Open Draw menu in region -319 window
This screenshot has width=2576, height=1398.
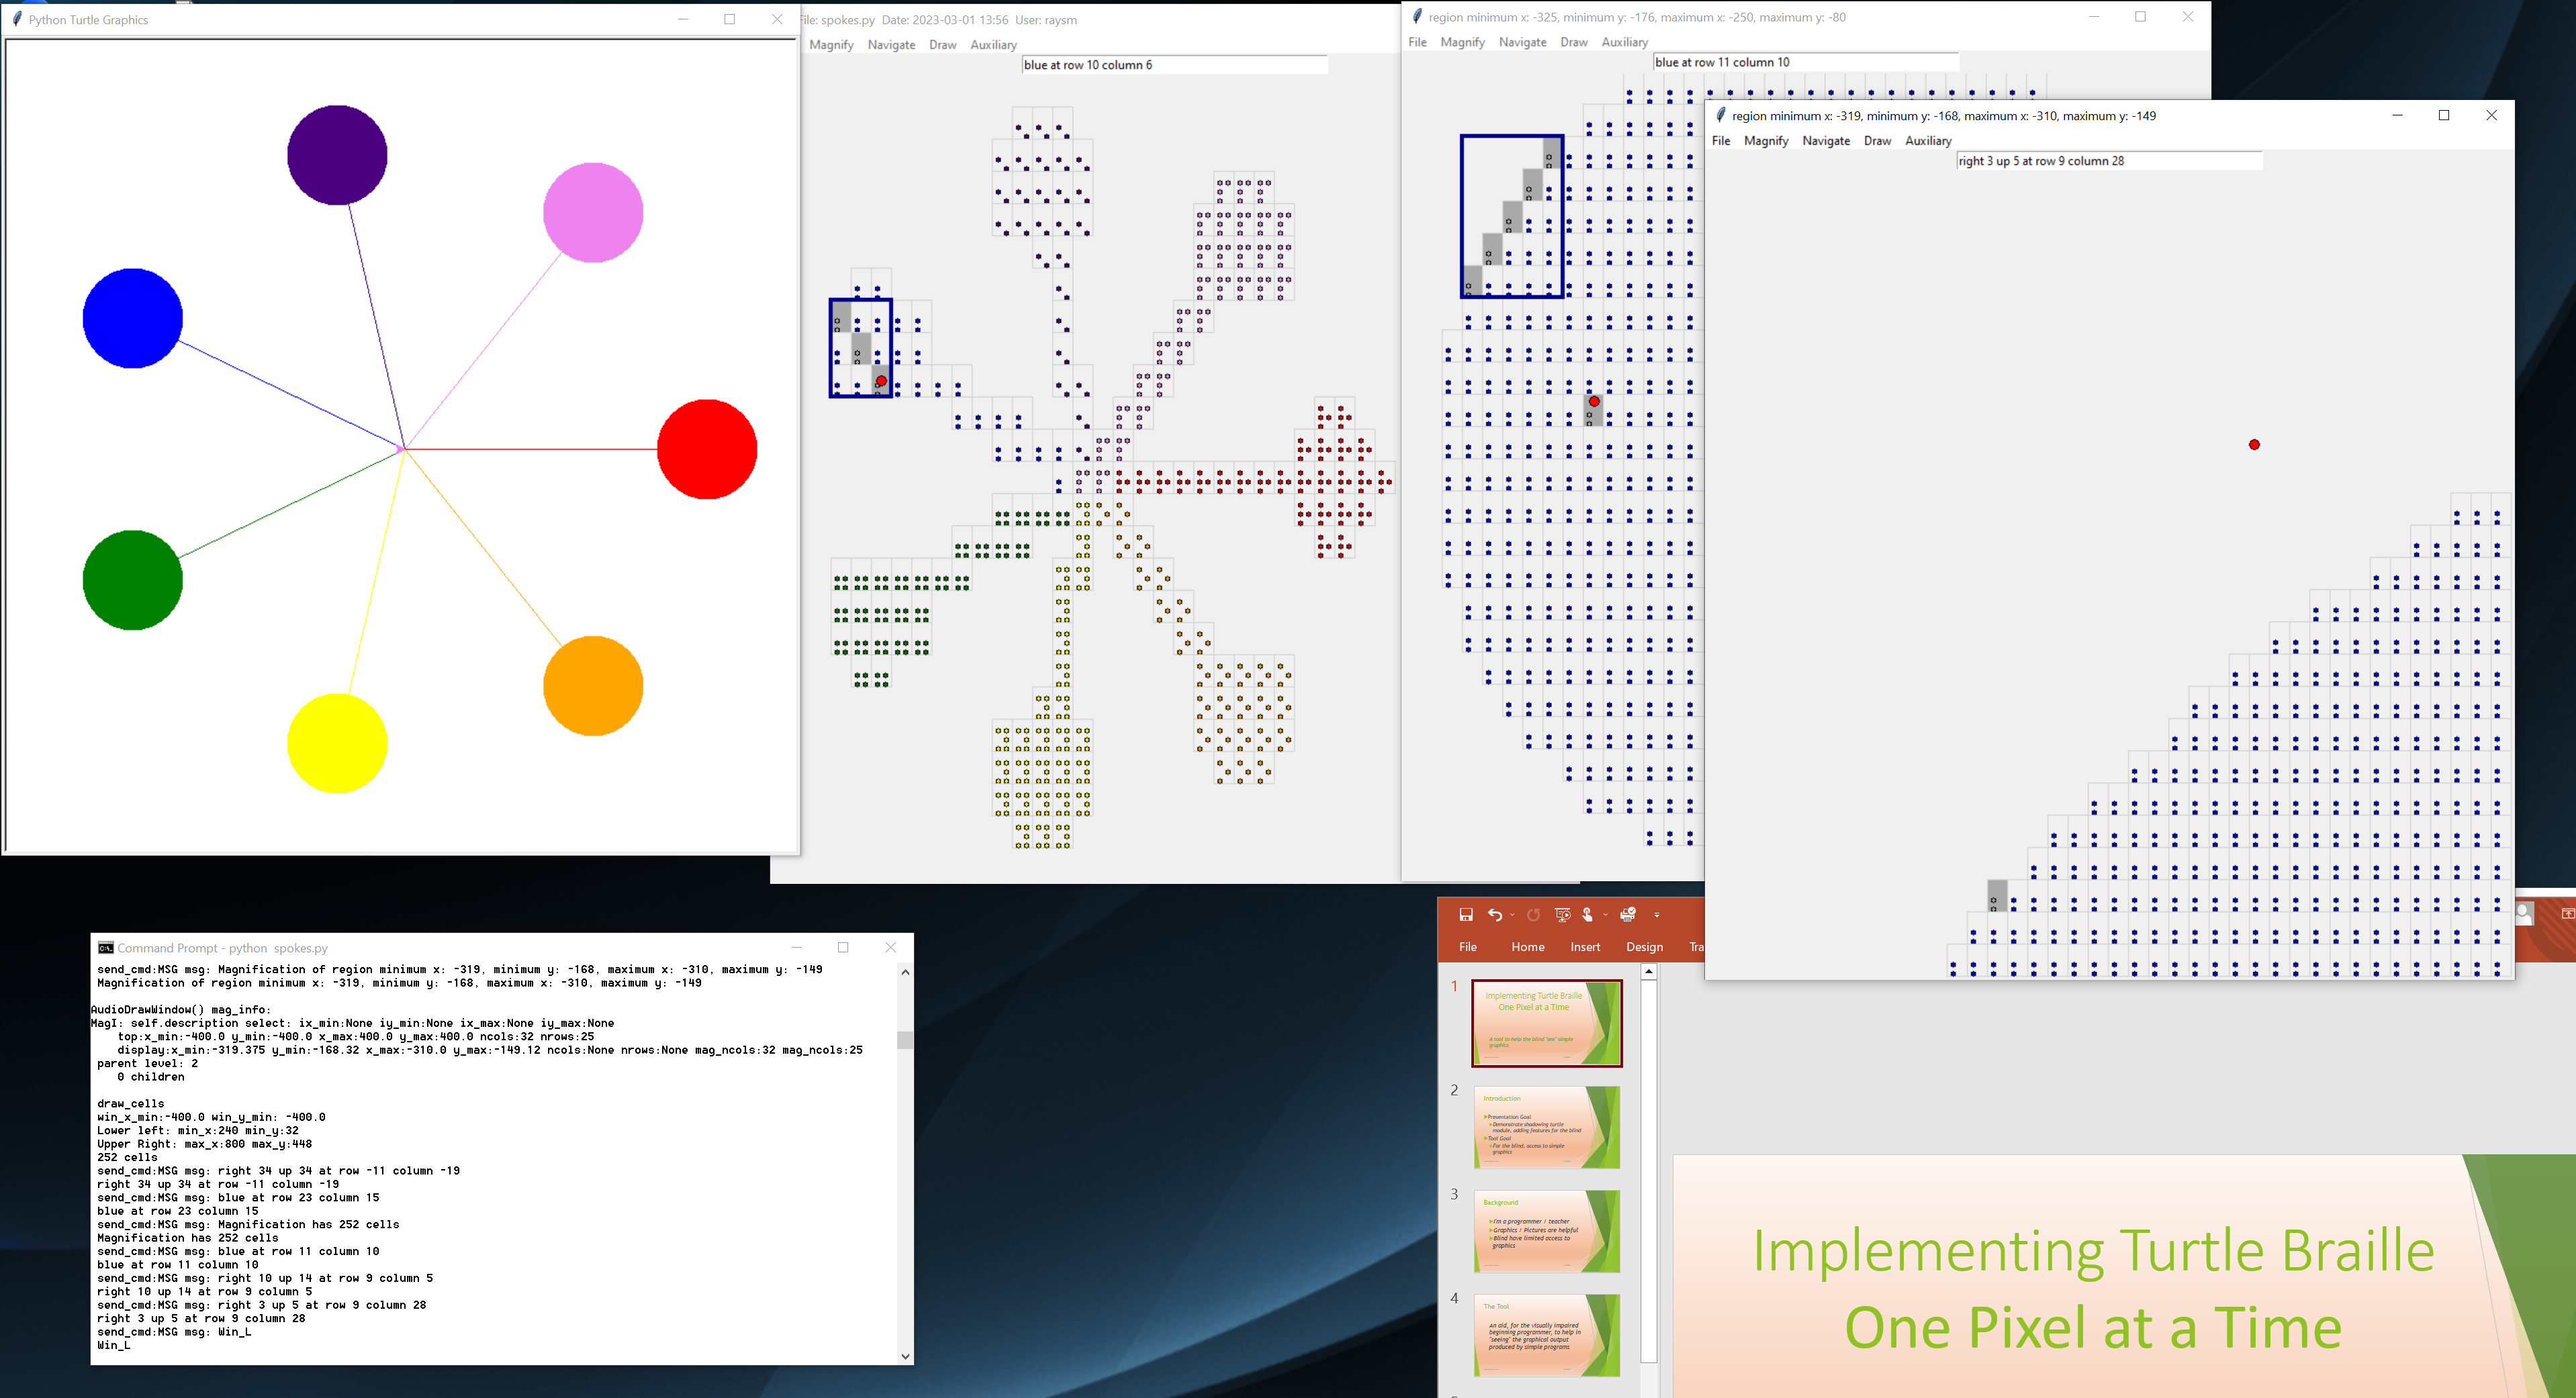click(1877, 141)
